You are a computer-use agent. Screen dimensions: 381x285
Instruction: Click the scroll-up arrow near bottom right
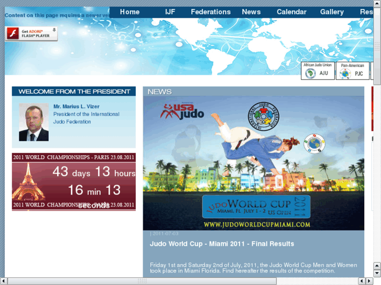tap(377, 266)
